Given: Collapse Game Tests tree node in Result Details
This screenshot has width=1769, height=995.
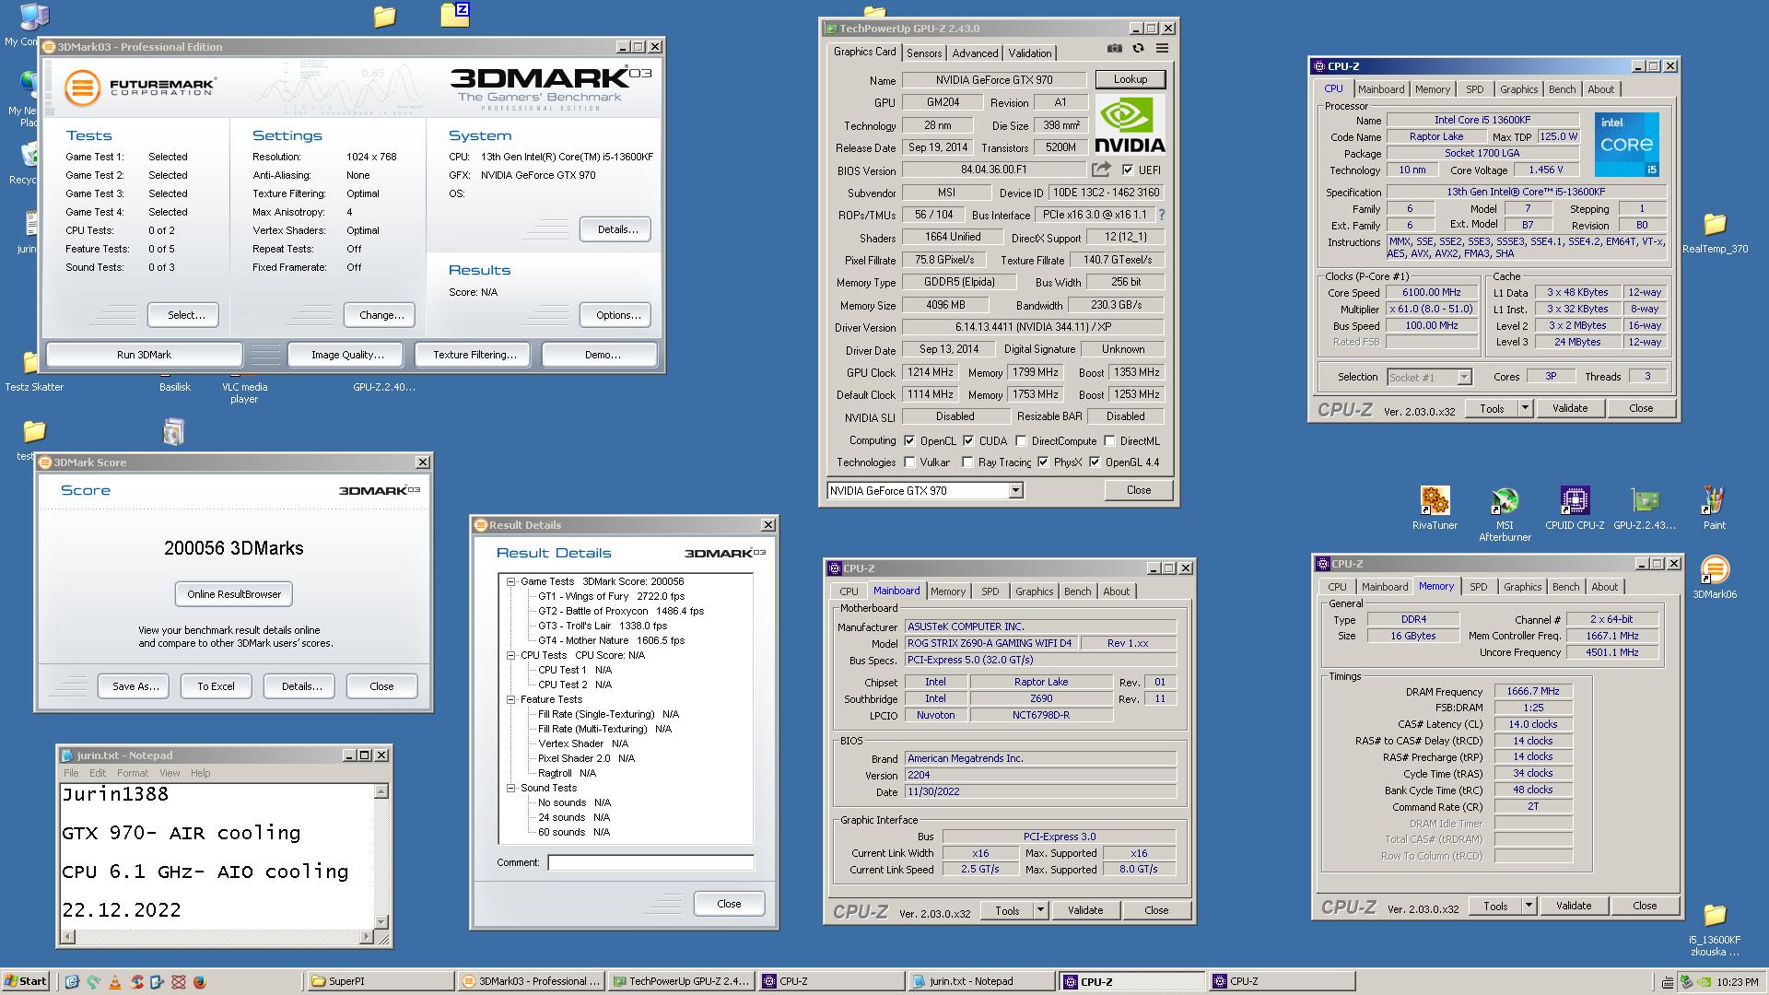Looking at the screenshot, I should [510, 581].
